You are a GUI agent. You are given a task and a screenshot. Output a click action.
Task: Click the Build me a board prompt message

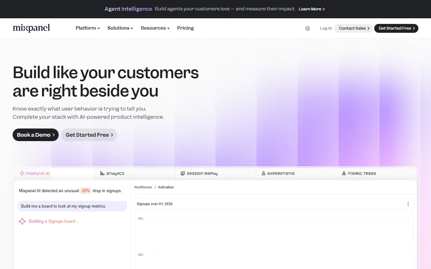72,206
